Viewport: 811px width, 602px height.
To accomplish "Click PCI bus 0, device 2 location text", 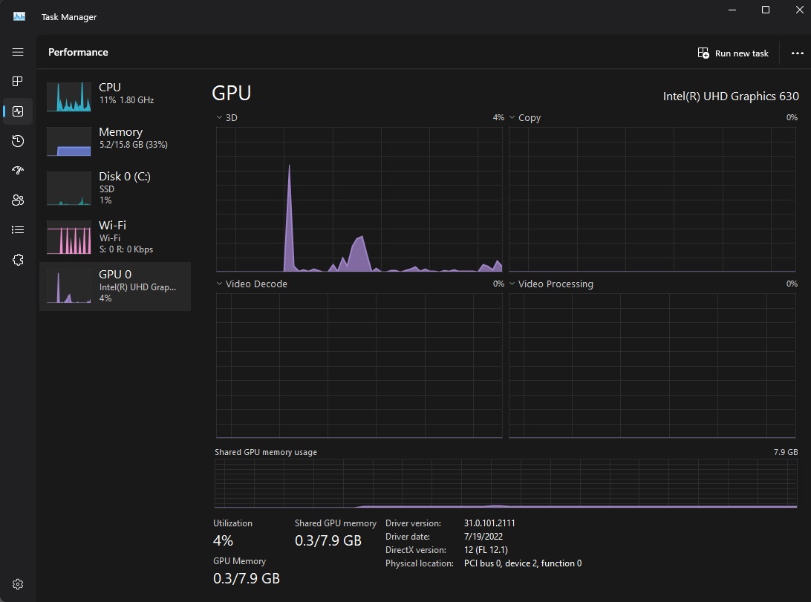I will [523, 563].
